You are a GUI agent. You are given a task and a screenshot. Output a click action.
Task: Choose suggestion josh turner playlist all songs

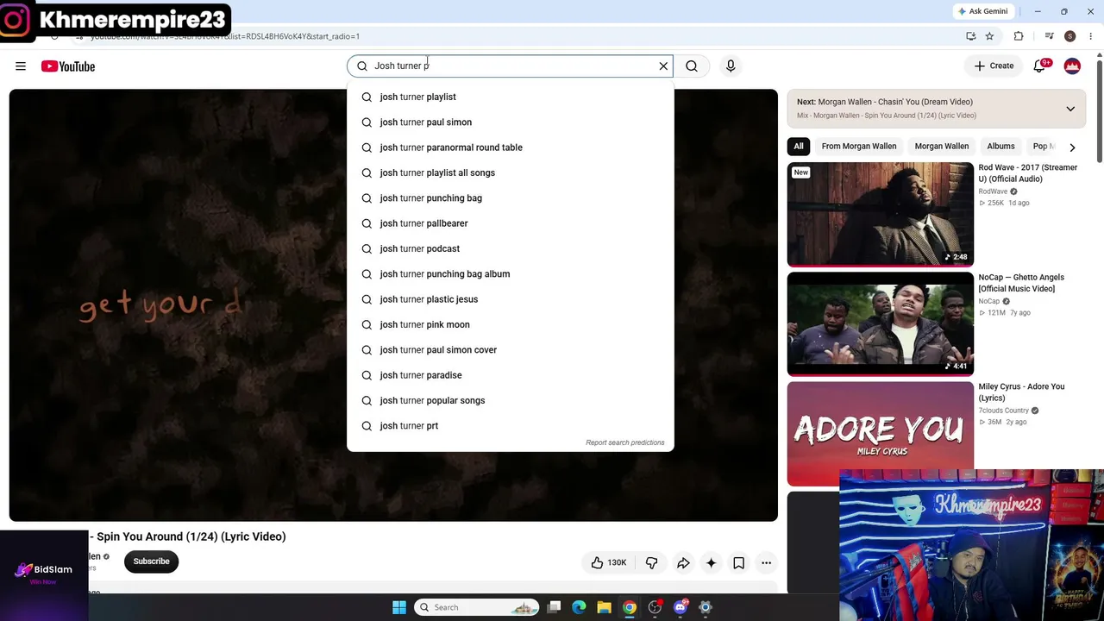tap(510, 172)
